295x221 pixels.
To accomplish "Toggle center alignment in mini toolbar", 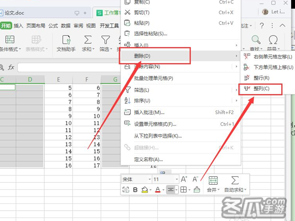I will click(x=171, y=190).
